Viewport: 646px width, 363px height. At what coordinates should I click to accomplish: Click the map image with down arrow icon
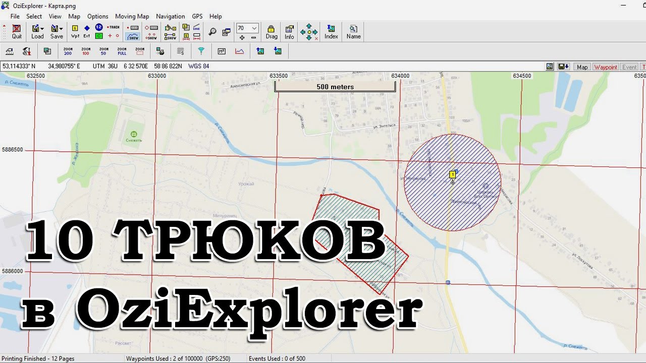pyautogui.click(x=278, y=51)
